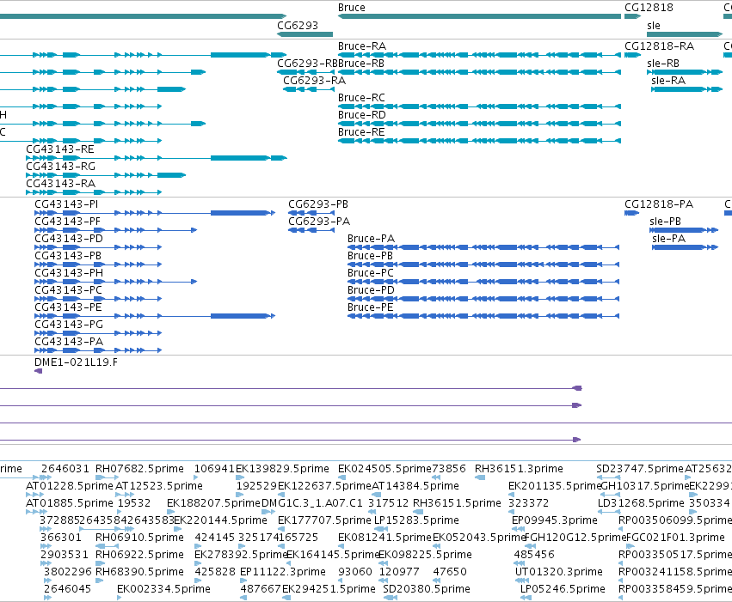Click EST label AT12523.5prime
This screenshot has width=732, height=602.
(159, 486)
